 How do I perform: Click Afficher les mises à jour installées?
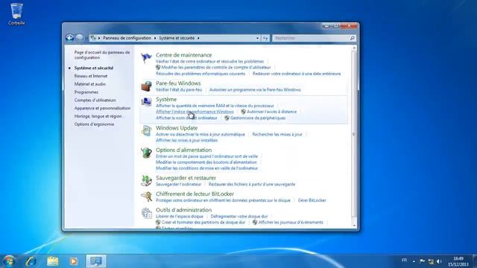tap(187, 141)
